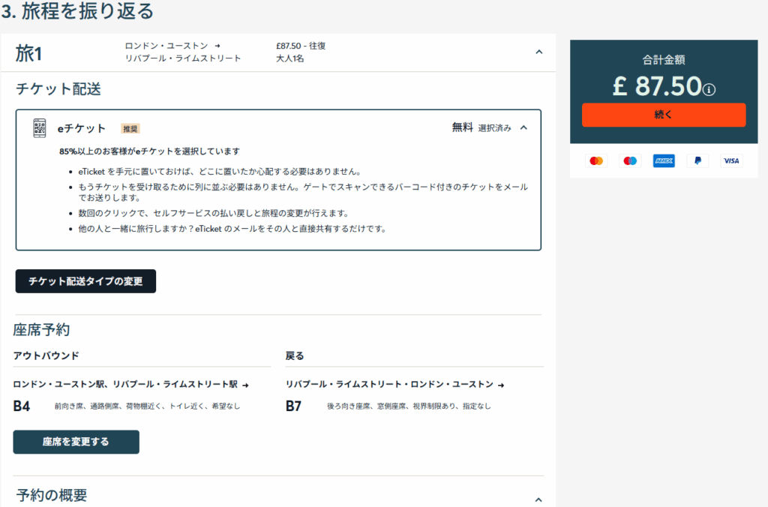Click arrow icon after return route ロンドン・ユーストン
This screenshot has height=507, width=768.
click(501, 385)
